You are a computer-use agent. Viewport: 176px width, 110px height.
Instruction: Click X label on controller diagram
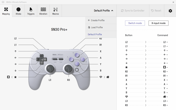coord(100,51)
